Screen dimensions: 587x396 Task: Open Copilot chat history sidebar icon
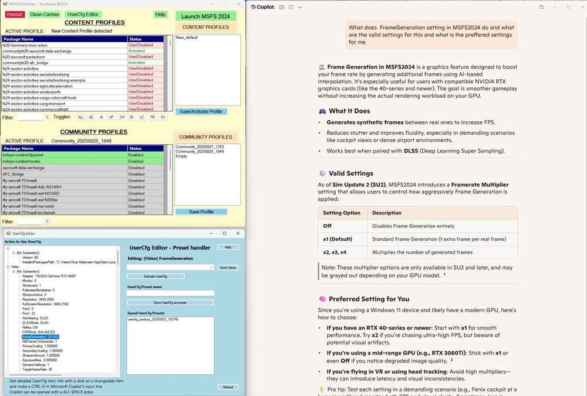pos(282,7)
